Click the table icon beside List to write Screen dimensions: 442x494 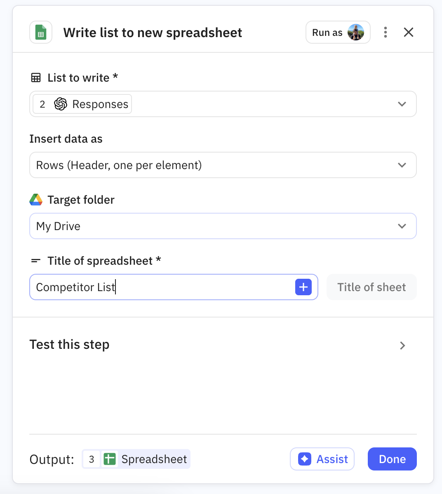point(36,78)
